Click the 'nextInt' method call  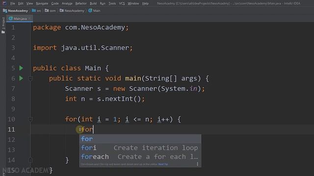pos(119,99)
